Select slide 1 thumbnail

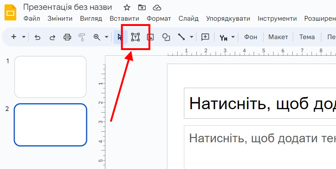(x=50, y=77)
